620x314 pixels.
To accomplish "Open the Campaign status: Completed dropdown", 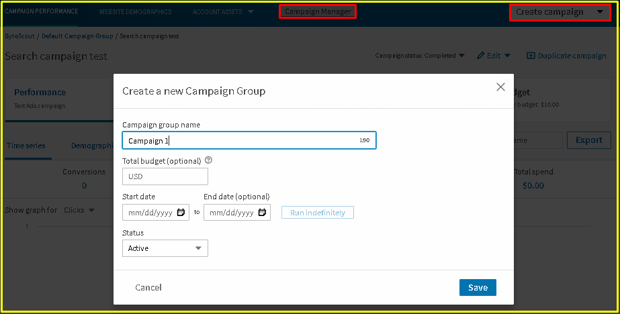I will click(x=420, y=56).
